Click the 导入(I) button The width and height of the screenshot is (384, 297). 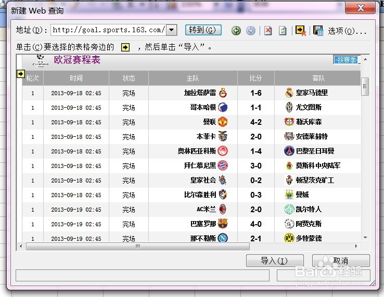pyautogui.click(x=275, y=261)
